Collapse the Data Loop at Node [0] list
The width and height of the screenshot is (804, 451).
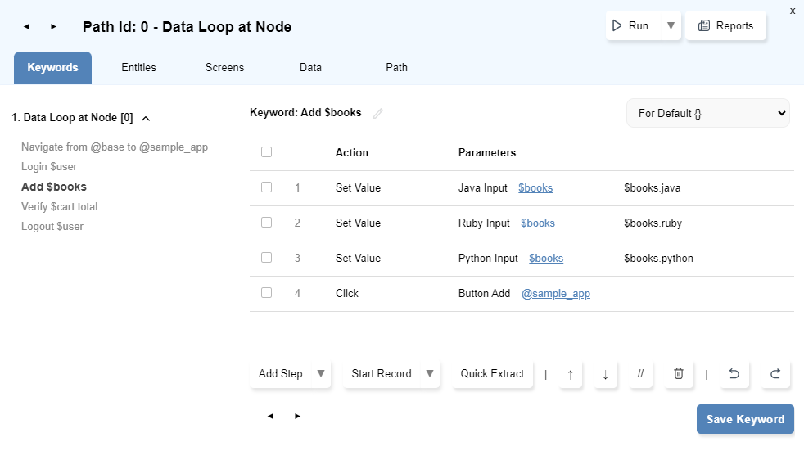[x=146, y=118]
